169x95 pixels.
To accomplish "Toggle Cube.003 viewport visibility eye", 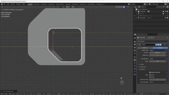I will tap(165, 18).
